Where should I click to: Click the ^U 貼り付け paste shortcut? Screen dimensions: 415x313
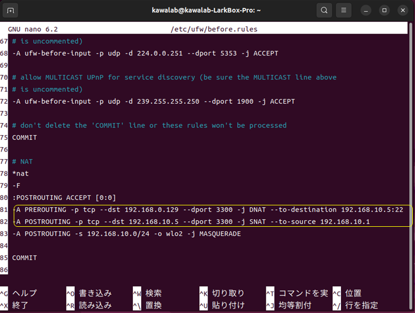pos(228,305)
